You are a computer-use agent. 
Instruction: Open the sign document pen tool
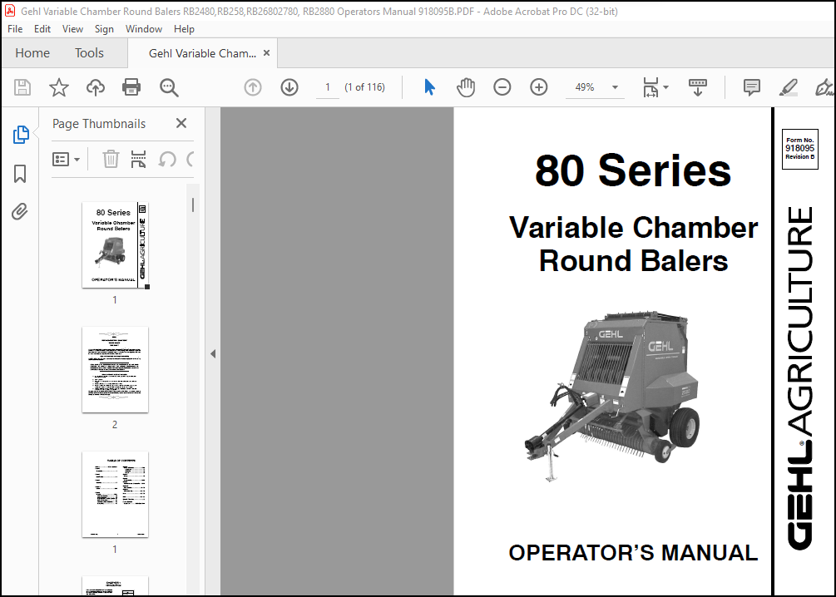(x=824, y=87)
